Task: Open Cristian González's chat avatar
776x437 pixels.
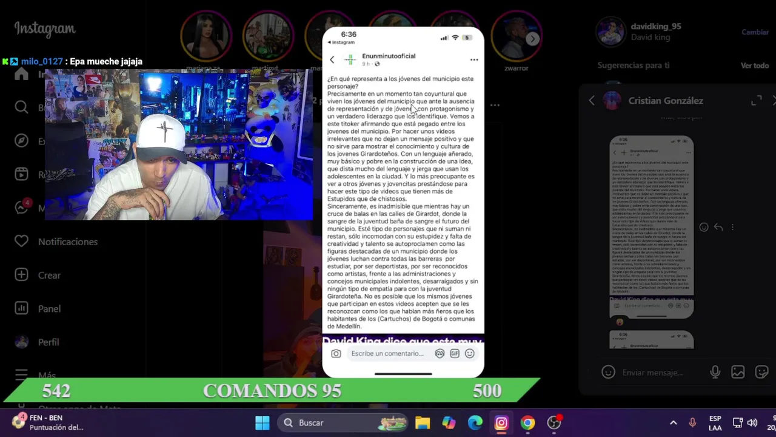Action: coord(612,101)
